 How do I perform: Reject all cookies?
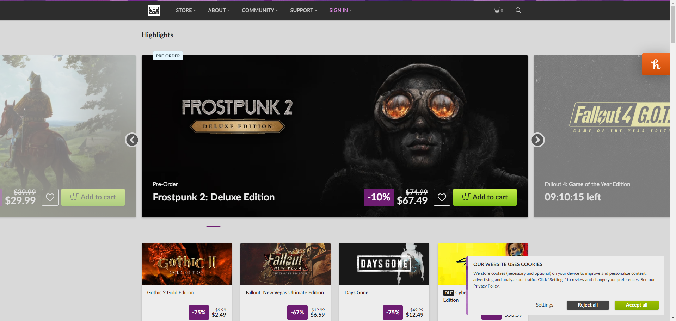588,305
